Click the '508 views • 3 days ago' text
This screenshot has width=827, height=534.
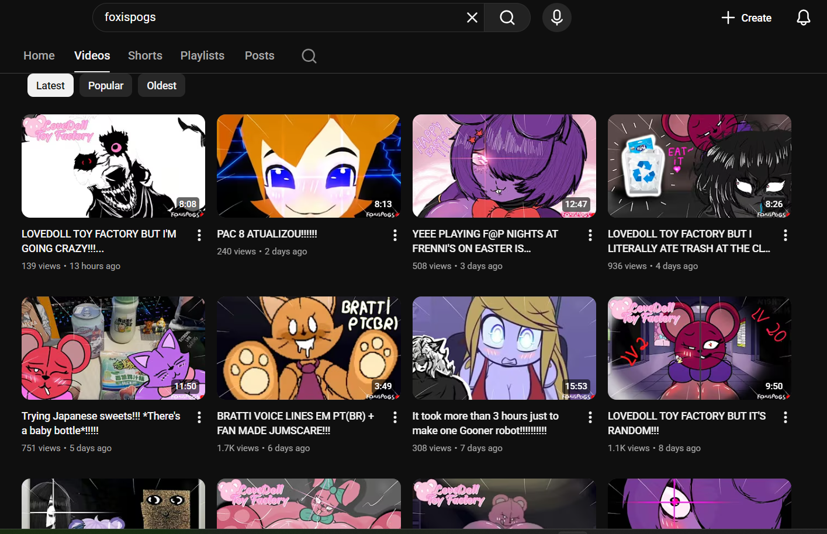click(458, 266)
